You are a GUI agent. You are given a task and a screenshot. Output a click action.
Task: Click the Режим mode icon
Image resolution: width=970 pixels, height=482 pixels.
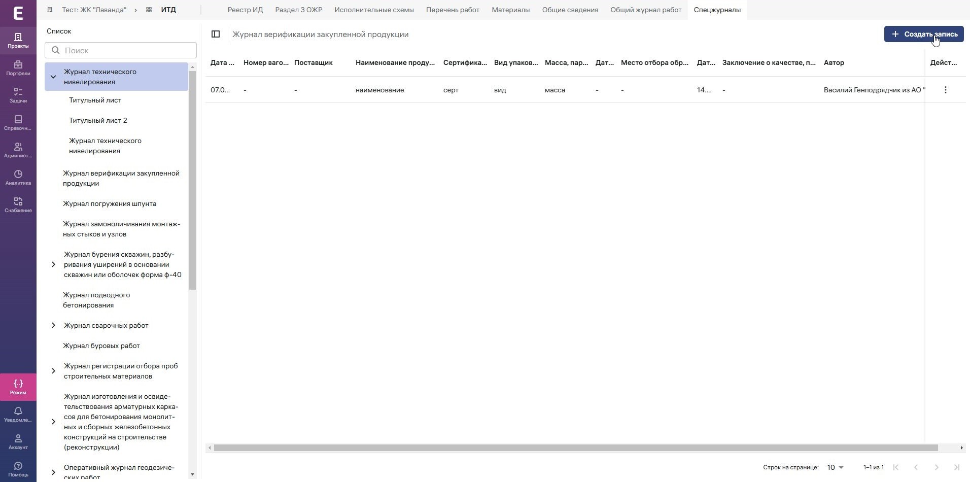pyautogui.click(x=18, y=387)
